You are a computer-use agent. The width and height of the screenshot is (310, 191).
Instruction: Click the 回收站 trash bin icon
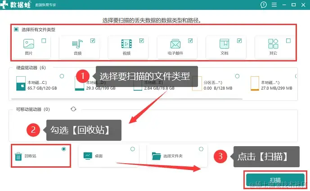pos(18,156)
